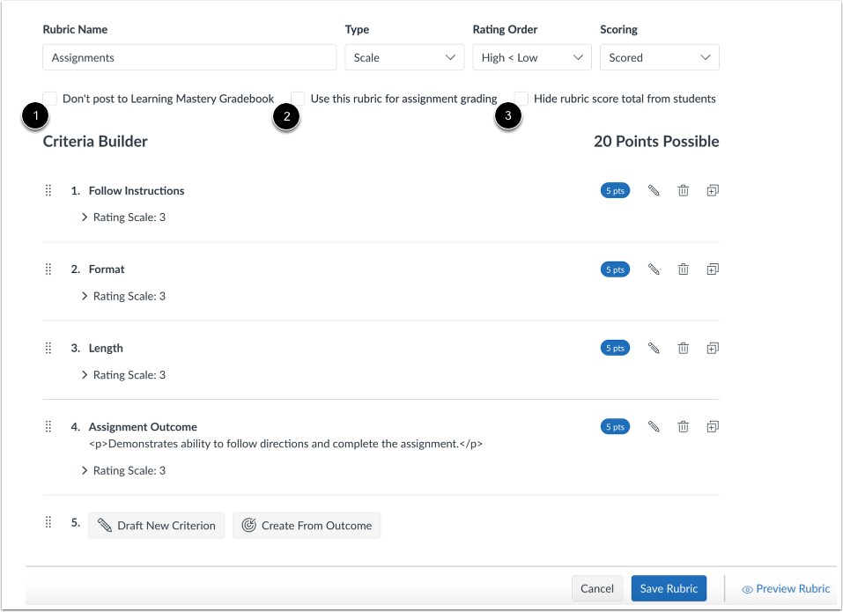Edit the Assignment Outcome criterion pencil icon
843x612 pixels.
654,426
